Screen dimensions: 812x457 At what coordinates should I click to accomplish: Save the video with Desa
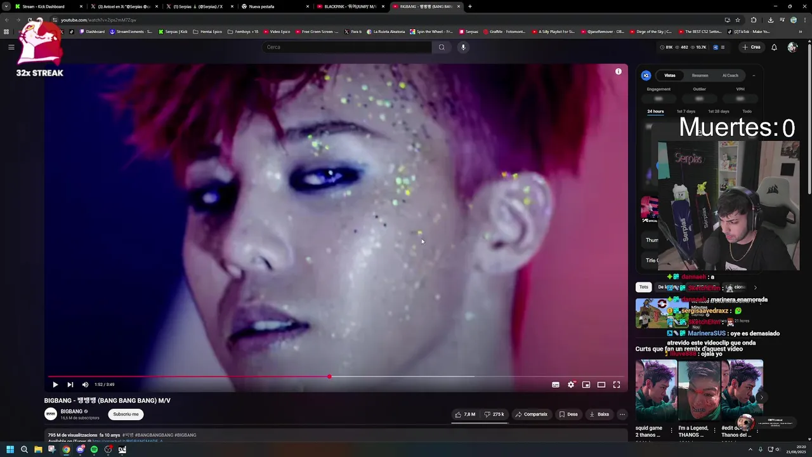click(x=568, y=414)
